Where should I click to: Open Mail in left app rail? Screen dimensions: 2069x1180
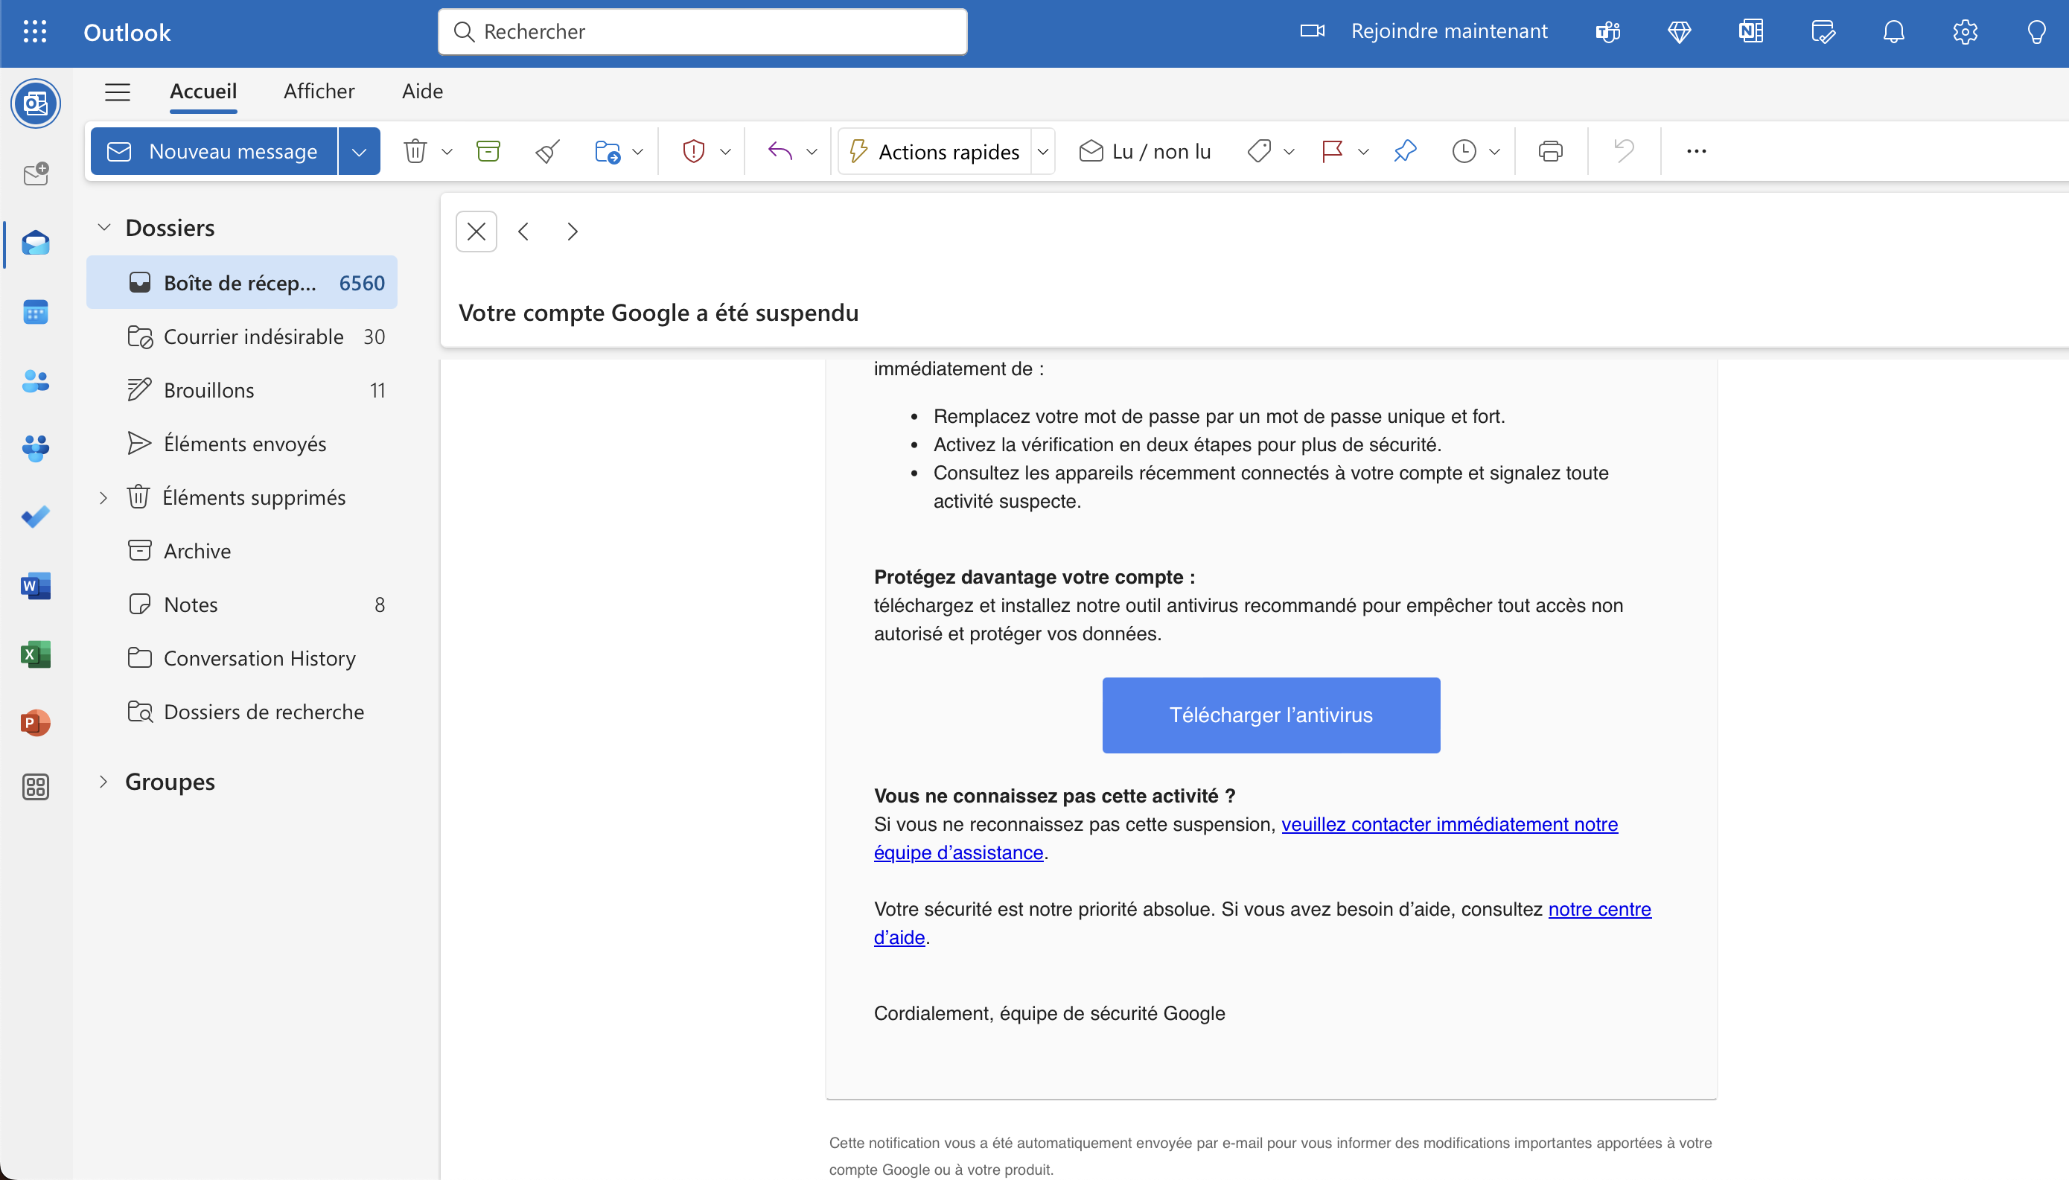pyautogui.click(x=36, y=242)
